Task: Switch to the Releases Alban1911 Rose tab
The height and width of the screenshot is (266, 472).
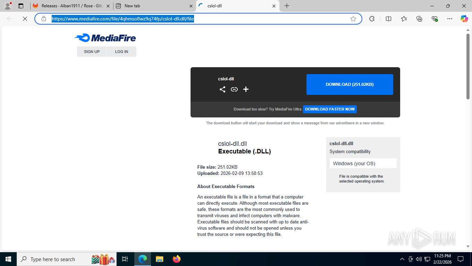Action: [x=71, y=6]
